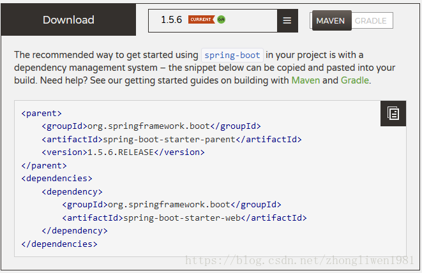Click the 1.5.6 version selector box
The height and width of the screenshot is (273, 422).
pyautogui.click(x=213, y=20)
